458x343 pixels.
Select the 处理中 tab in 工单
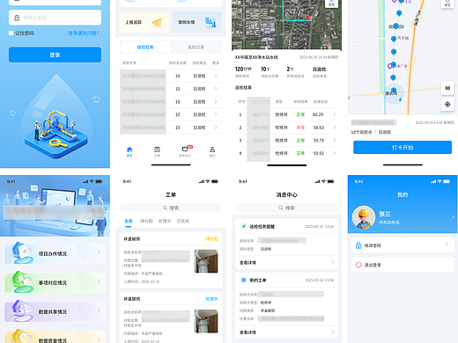point(165,221)
